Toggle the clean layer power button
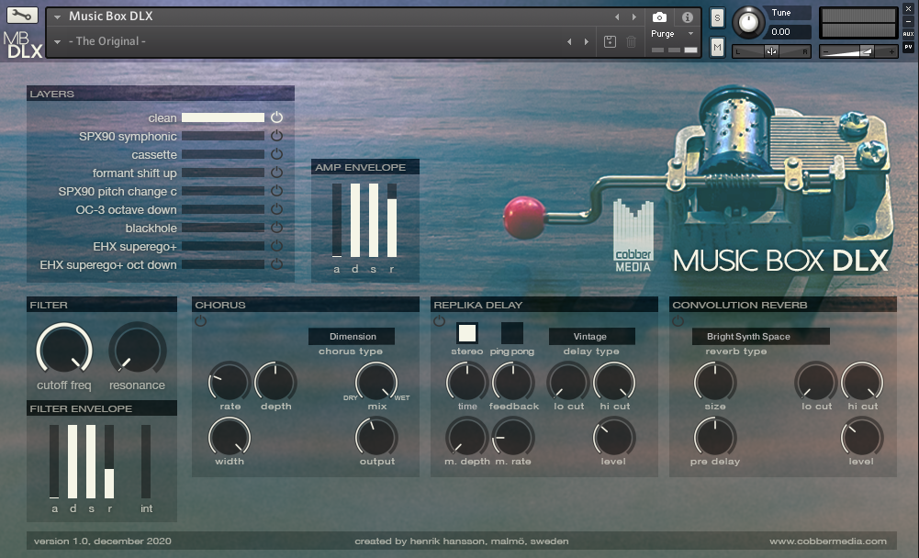 click(x=276, y=117)
